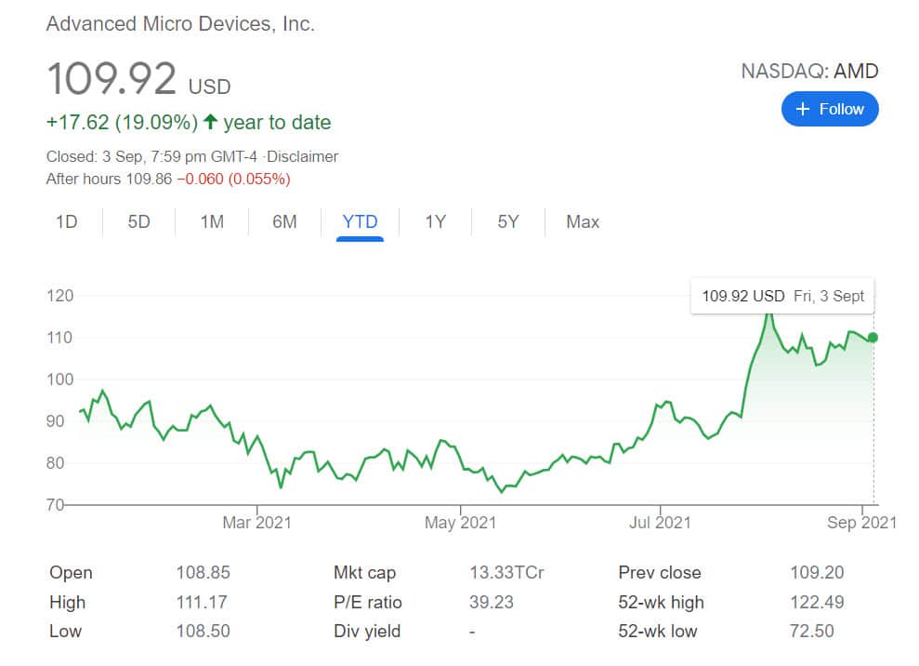Click the Div yield label
The width and height of the screenshot is (919, 666).
(367, 632)
